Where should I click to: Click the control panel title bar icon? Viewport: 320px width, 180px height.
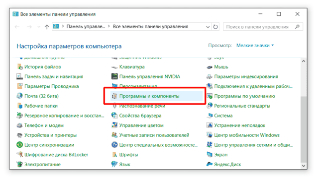(15, 14)
